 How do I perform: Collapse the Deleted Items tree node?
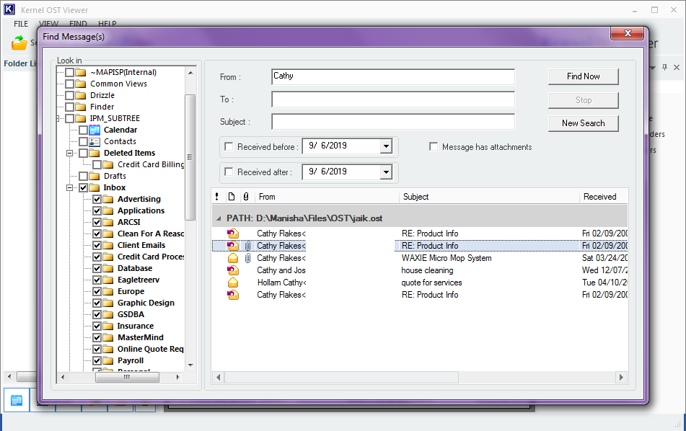pos(69,153)
